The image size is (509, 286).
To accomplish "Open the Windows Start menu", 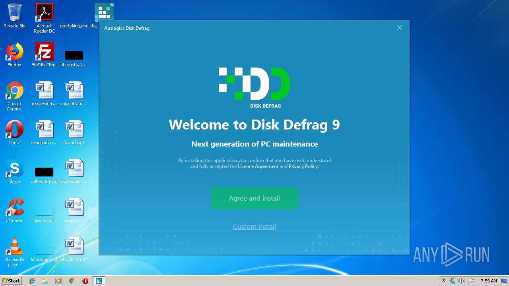I will [x=11, y=280].
